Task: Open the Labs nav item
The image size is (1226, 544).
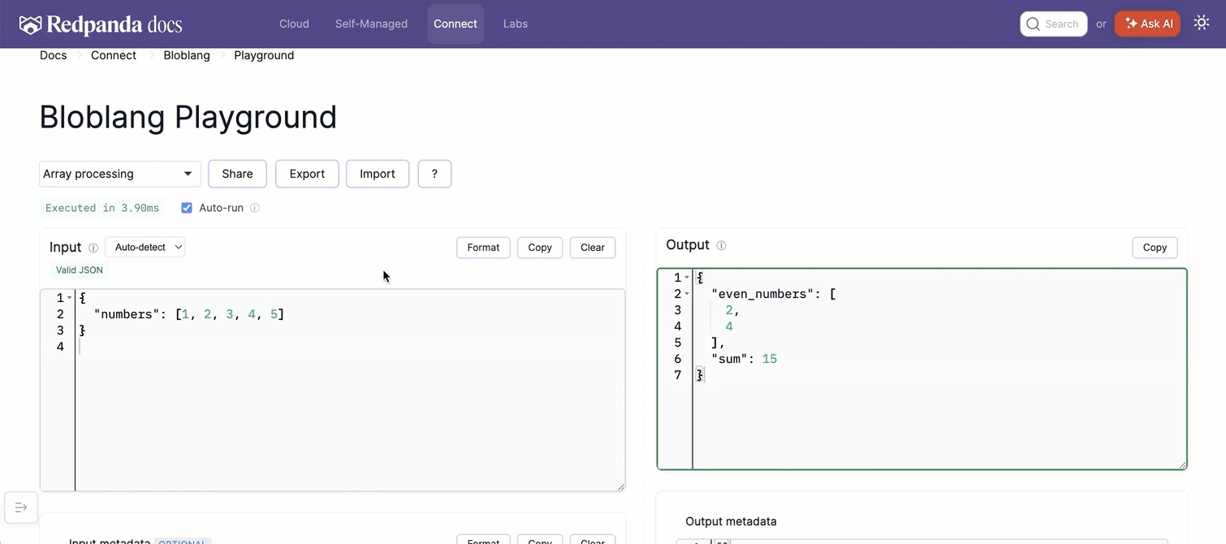Action: coord(516,24)
